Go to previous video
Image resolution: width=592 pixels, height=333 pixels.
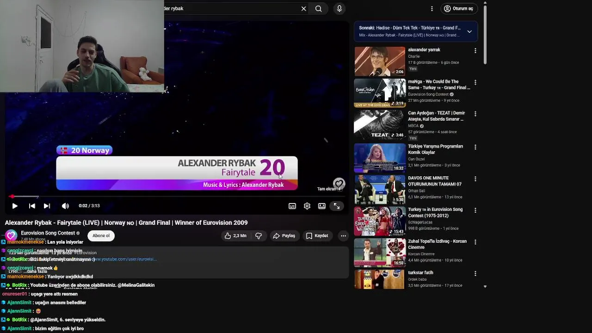pos(32,206)
